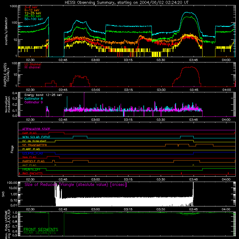The image size is (239, 239).
Task: Click the SAS axis label
Action: click(3, 194)
